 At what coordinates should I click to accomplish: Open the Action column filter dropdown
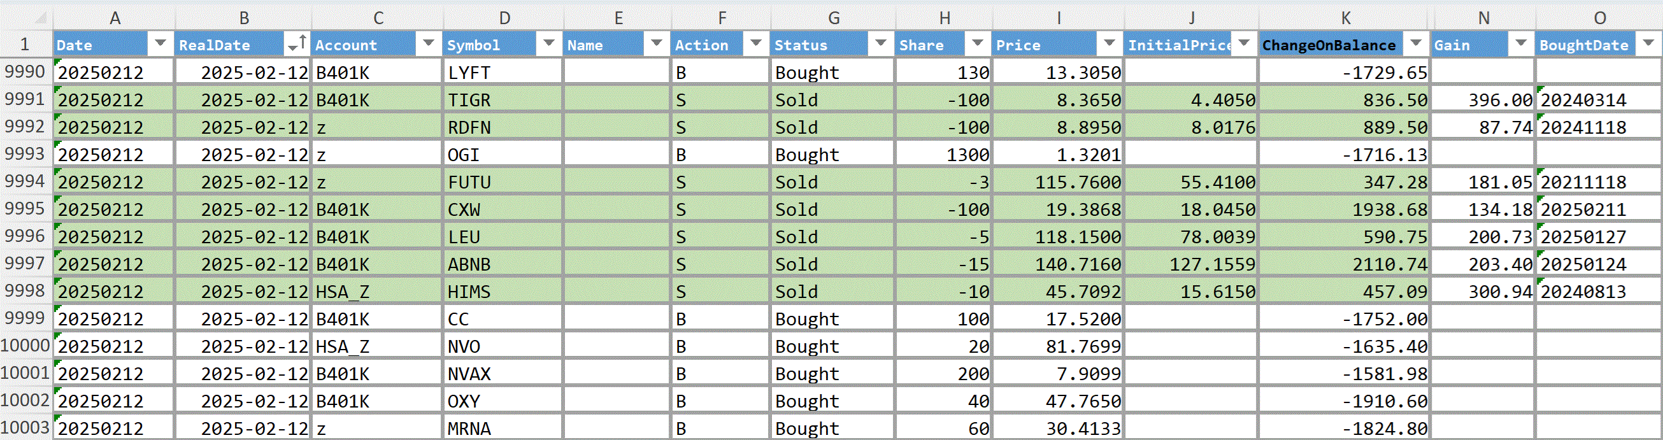755,44
